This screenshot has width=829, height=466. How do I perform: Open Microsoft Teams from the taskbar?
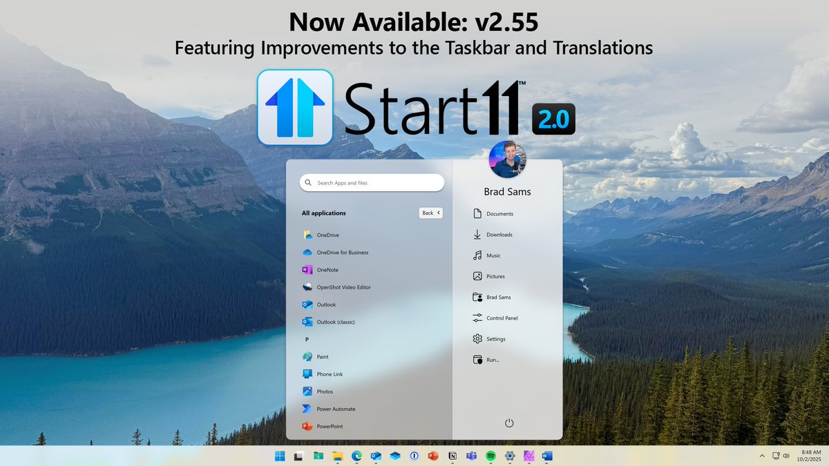[472, 456]
